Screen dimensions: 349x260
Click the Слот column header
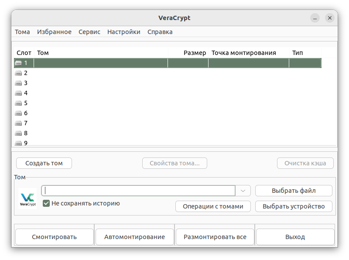tap(24, 53)
